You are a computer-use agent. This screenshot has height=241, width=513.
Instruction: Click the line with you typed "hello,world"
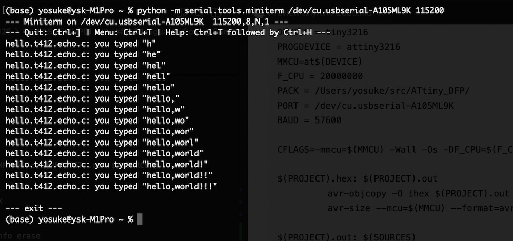click(104, 153)
